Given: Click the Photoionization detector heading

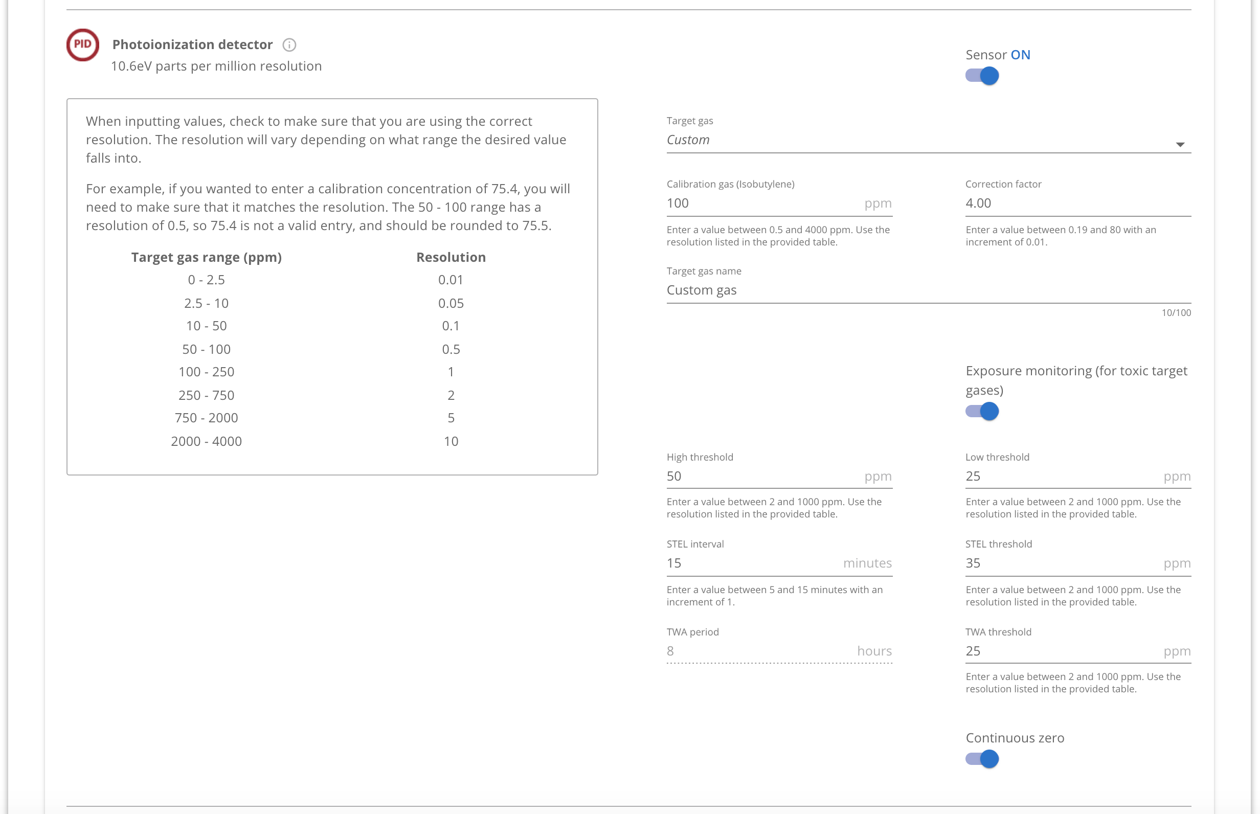Looking at the screenshot, I should [x=192, y=44].
